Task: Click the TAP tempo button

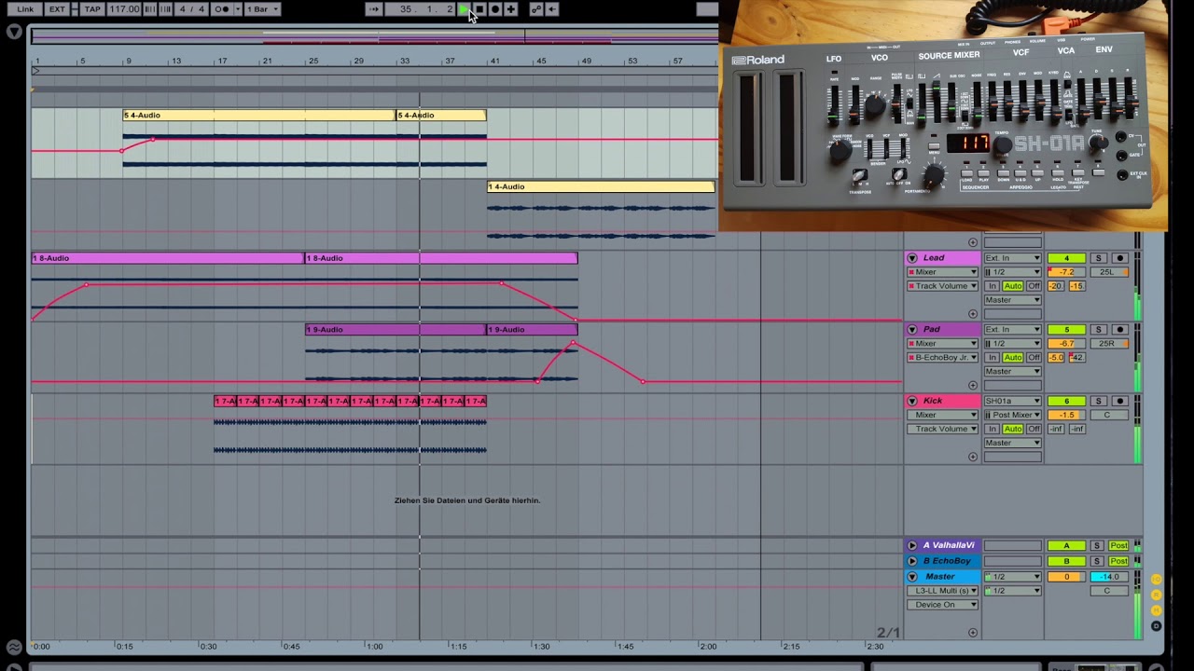Action: pos(92,9)
